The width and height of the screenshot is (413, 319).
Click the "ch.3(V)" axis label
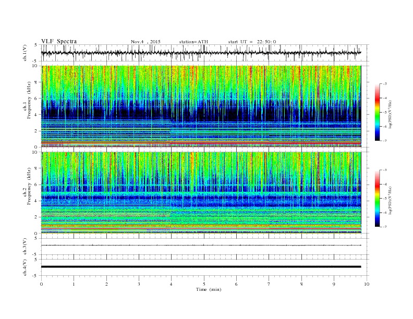[x=25, y=247]
